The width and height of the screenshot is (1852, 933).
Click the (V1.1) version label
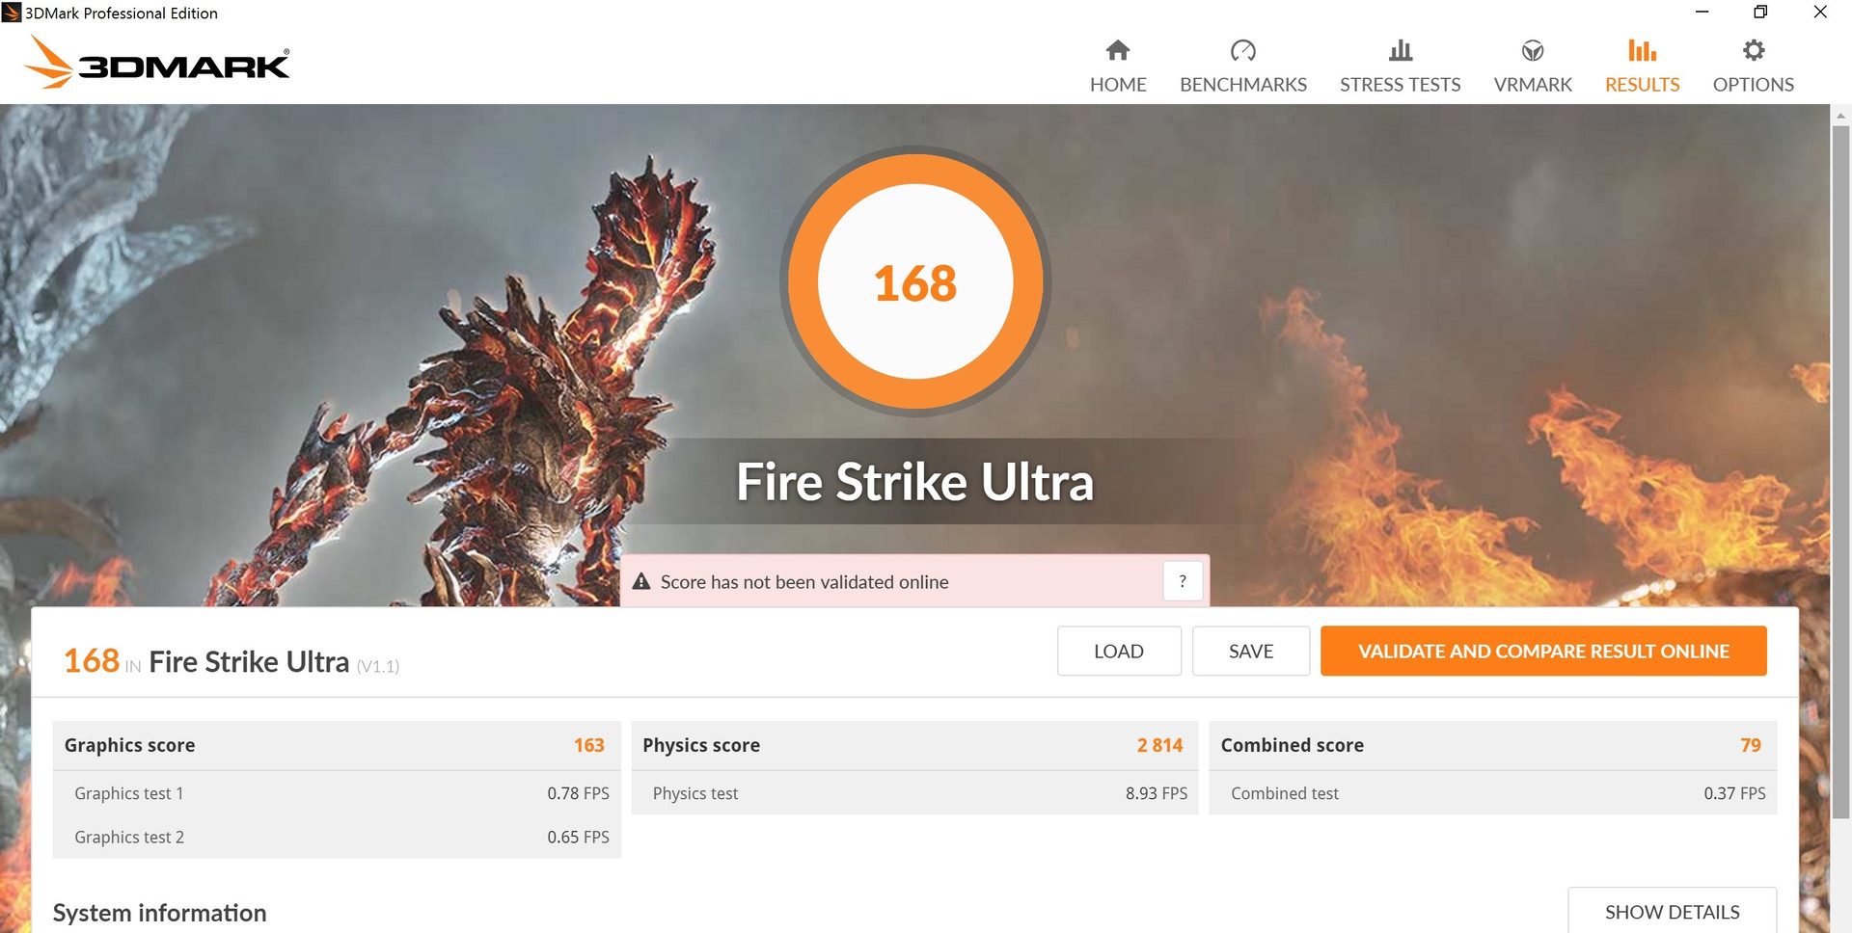(377, 666)
